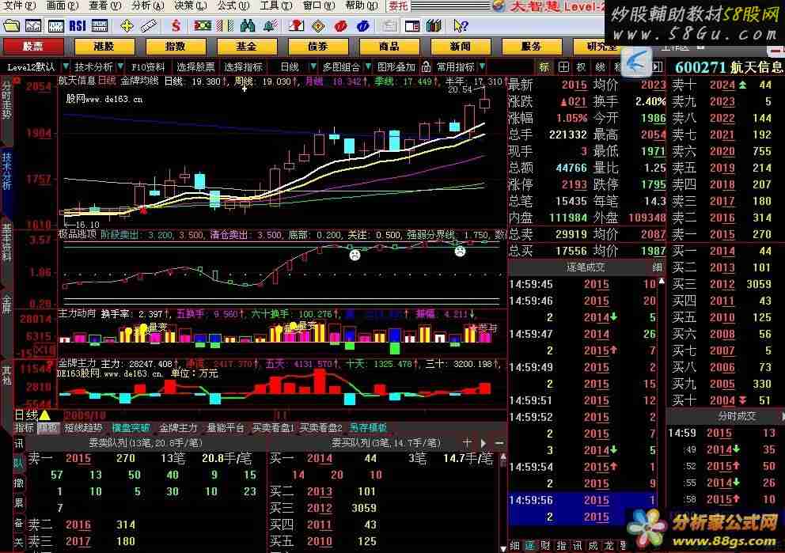
Task: Select the 港股 market button
Action: [x=104, y=46]
